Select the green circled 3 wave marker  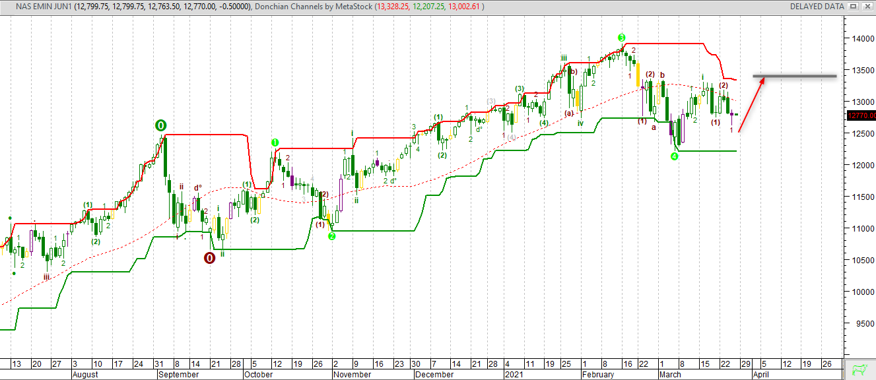621,37
